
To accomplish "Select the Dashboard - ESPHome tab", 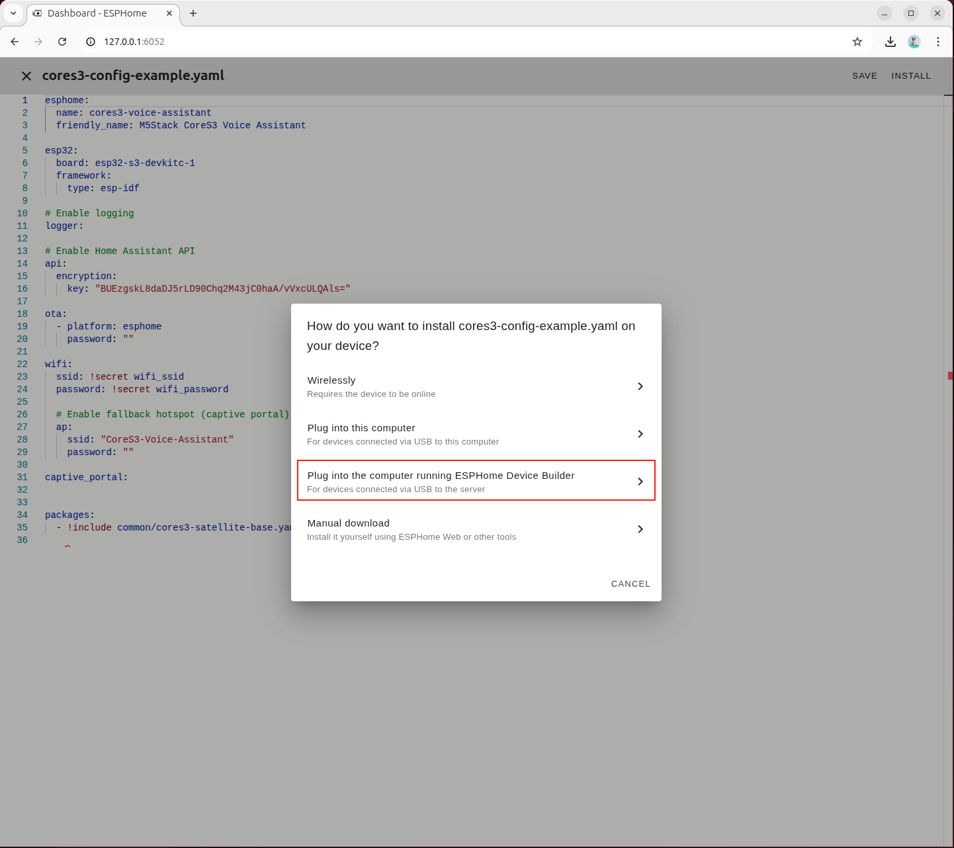I will point(97,13).
